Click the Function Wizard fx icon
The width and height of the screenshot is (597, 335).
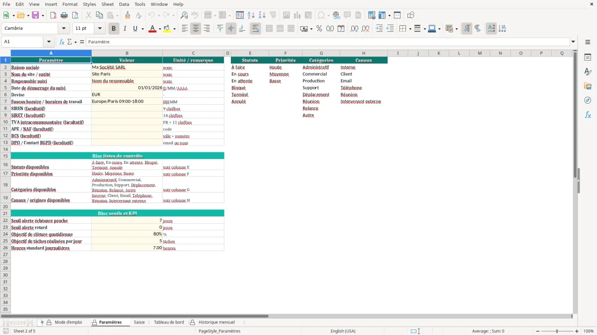pos(62,42)
